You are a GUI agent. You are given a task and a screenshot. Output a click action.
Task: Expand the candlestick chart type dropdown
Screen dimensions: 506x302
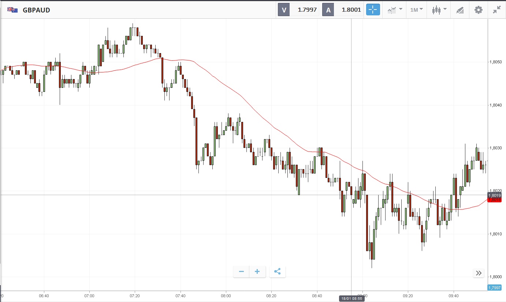439,10
